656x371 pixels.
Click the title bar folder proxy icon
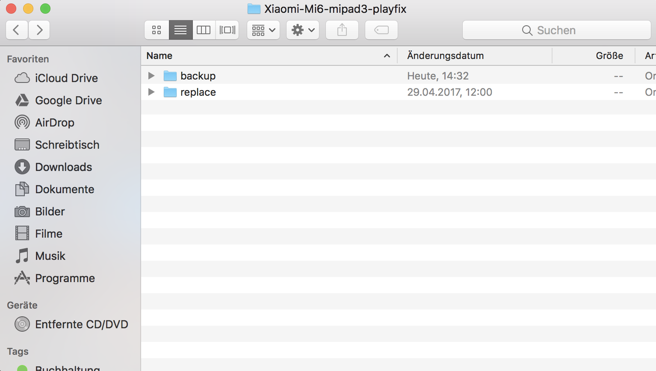254,9
